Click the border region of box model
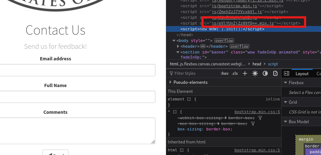Viewport: 321px width, 155px height. point(312,146)
